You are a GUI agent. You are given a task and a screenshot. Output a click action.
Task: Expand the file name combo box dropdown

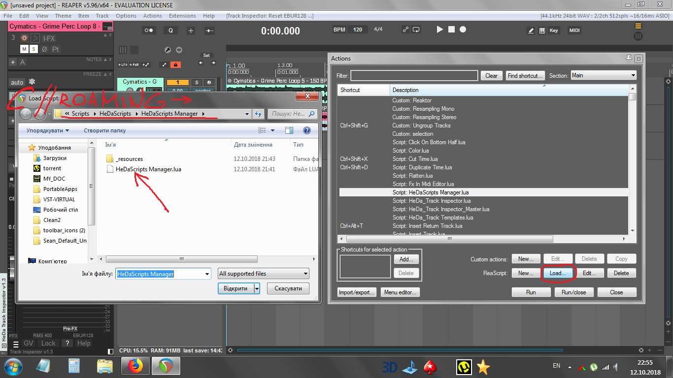207,274
